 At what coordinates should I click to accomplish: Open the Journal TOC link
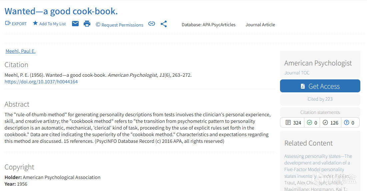point(297,73)
